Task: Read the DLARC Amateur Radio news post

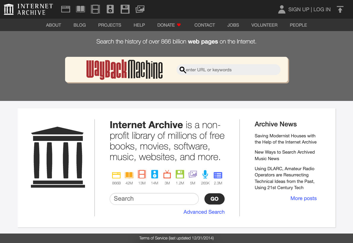Action: tap(285, 178)
